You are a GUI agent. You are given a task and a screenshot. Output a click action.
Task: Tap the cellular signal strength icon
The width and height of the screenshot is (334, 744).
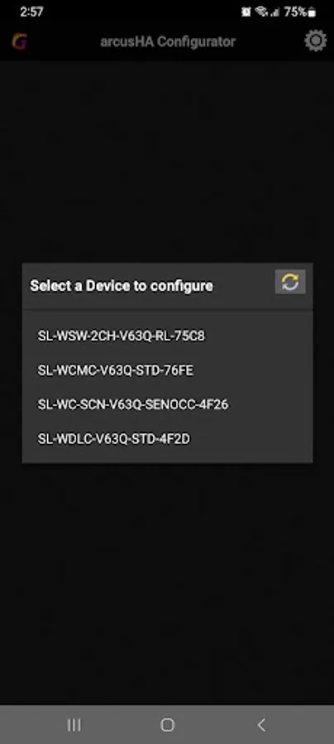click(x=274, y=12)
